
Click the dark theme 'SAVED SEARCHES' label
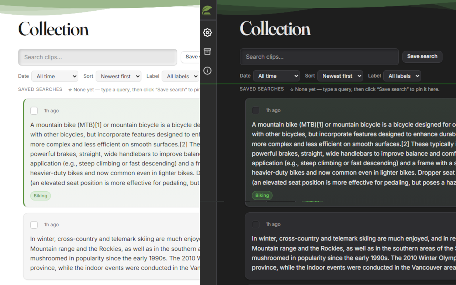point(262,89)
